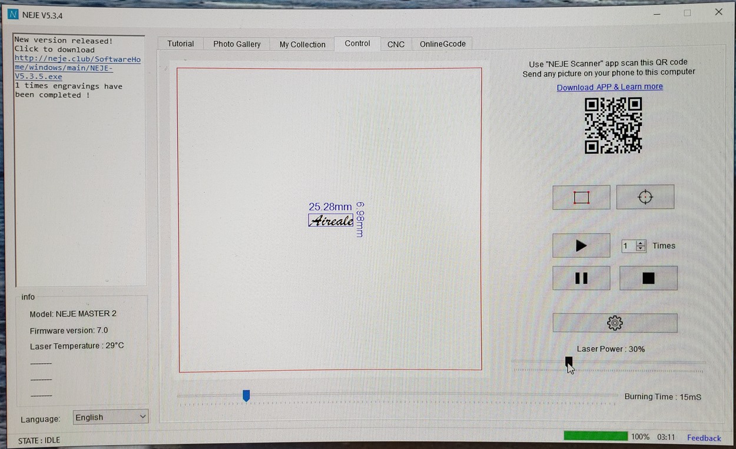Pause the engraving job
The width and height of the screenshot is (736, 449).
click(581, 278)
